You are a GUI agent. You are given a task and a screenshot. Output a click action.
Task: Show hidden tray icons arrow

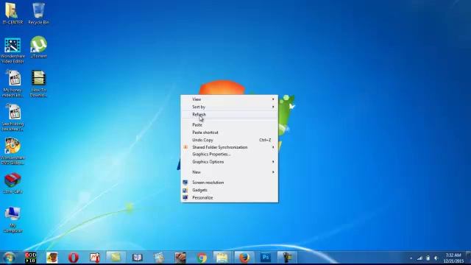click(411, 258)
